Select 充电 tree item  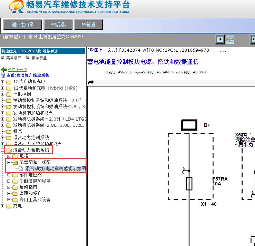18,206
